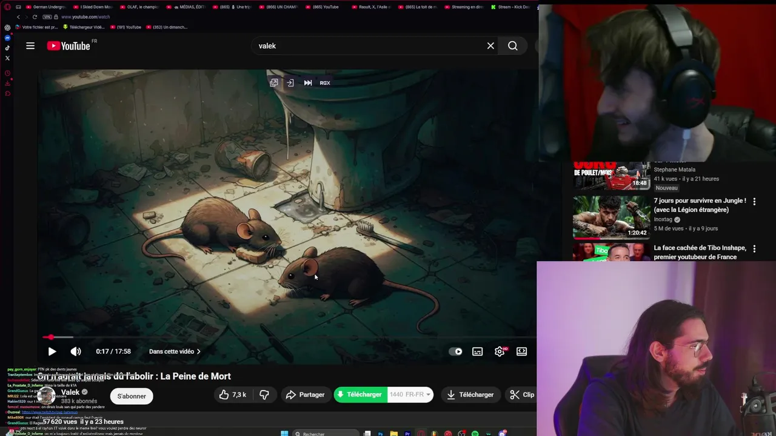776x436 pixels.
Task: Click the RGX overlay button on the video
Action: pyautogui.click(x=325, y=83)
